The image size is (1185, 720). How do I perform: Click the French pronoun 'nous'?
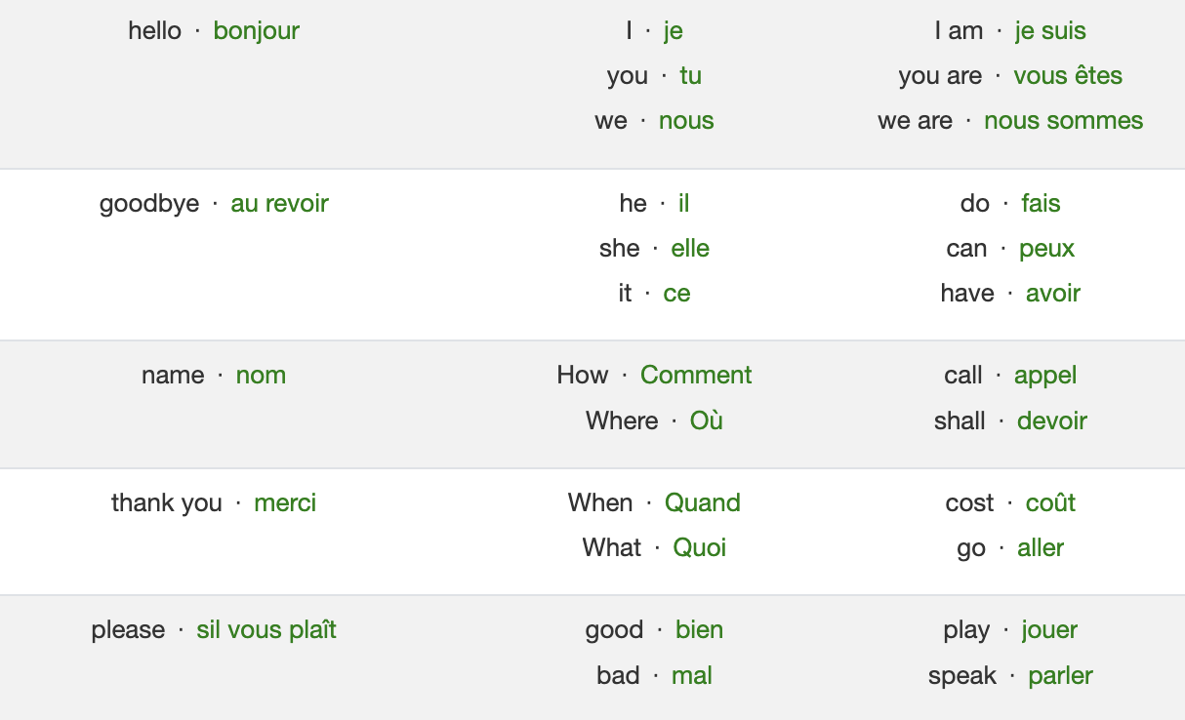coord(686,121)
